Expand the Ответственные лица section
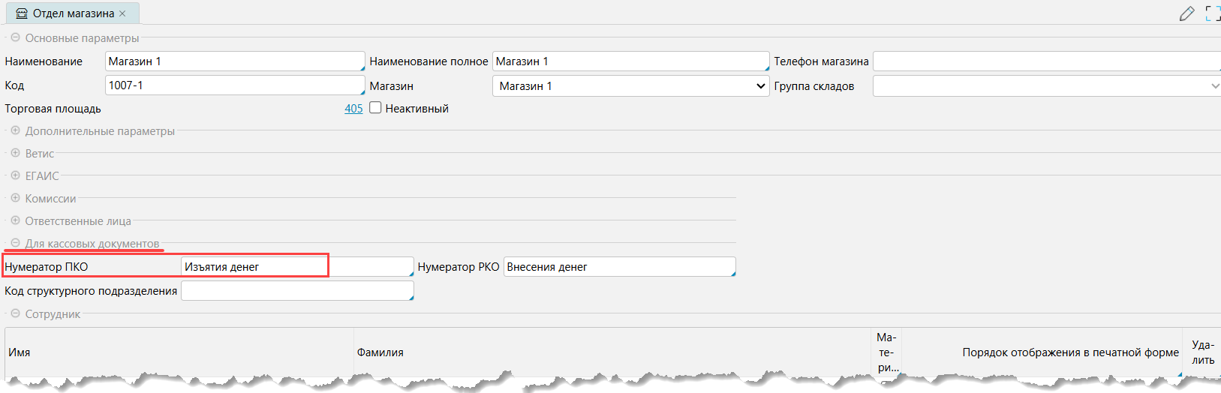The width and height of the screenshot is (1221, 393). (15, 220)
